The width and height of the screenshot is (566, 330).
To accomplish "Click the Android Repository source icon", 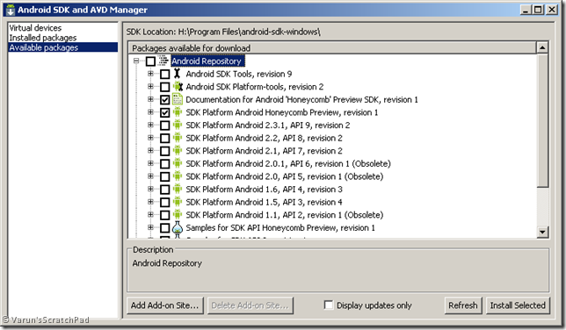I will pos(163,61).
